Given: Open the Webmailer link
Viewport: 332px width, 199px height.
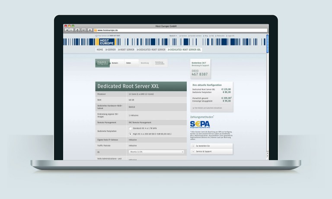Looking at the screenshot, I should 220,36.
